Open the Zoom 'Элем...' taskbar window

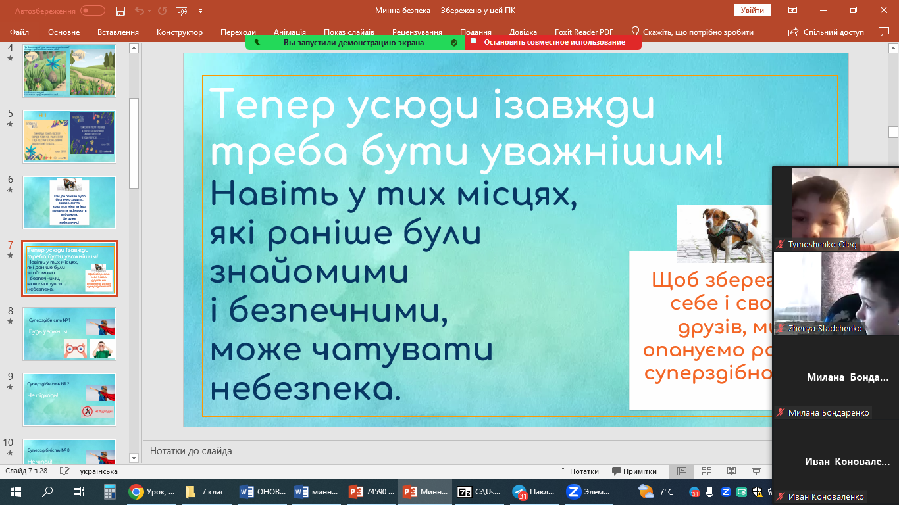[588, 492]
